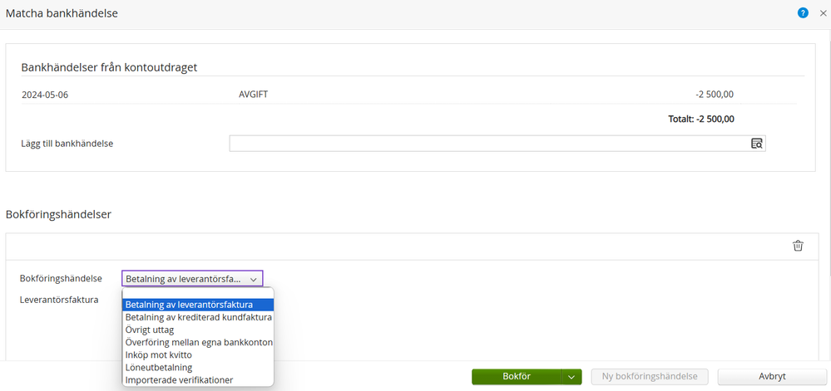Select Övrigt uttag from the list
Image resolution: width=831 pixels, height=391 pixels.
198,330
